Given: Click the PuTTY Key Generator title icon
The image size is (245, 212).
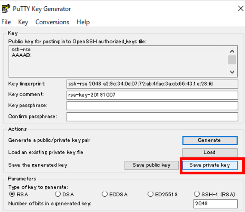Looking at the screenshot, I should click(6, 8).
